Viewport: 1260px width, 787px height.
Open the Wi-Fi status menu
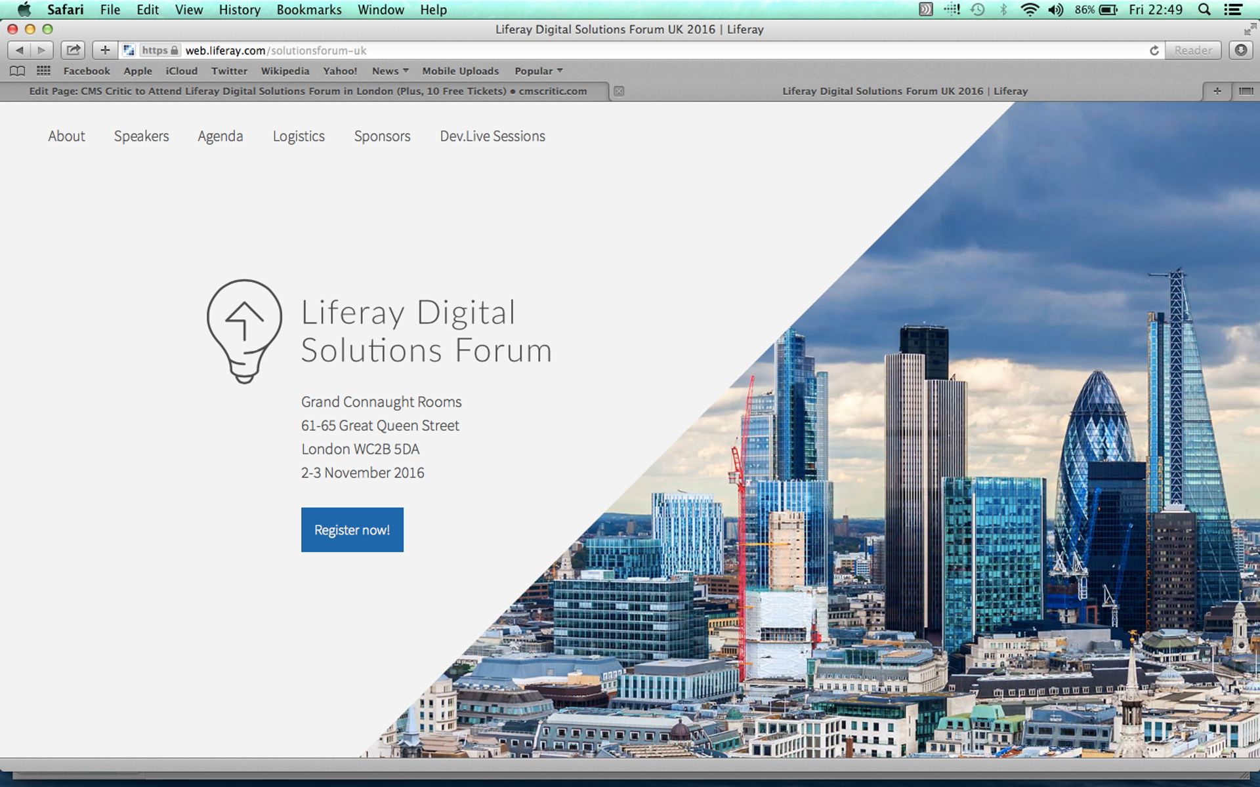[1030, 10]
